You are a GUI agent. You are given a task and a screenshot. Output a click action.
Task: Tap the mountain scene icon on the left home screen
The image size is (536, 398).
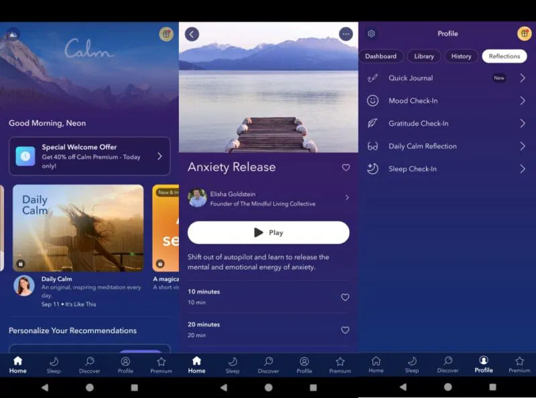point(13,34)
